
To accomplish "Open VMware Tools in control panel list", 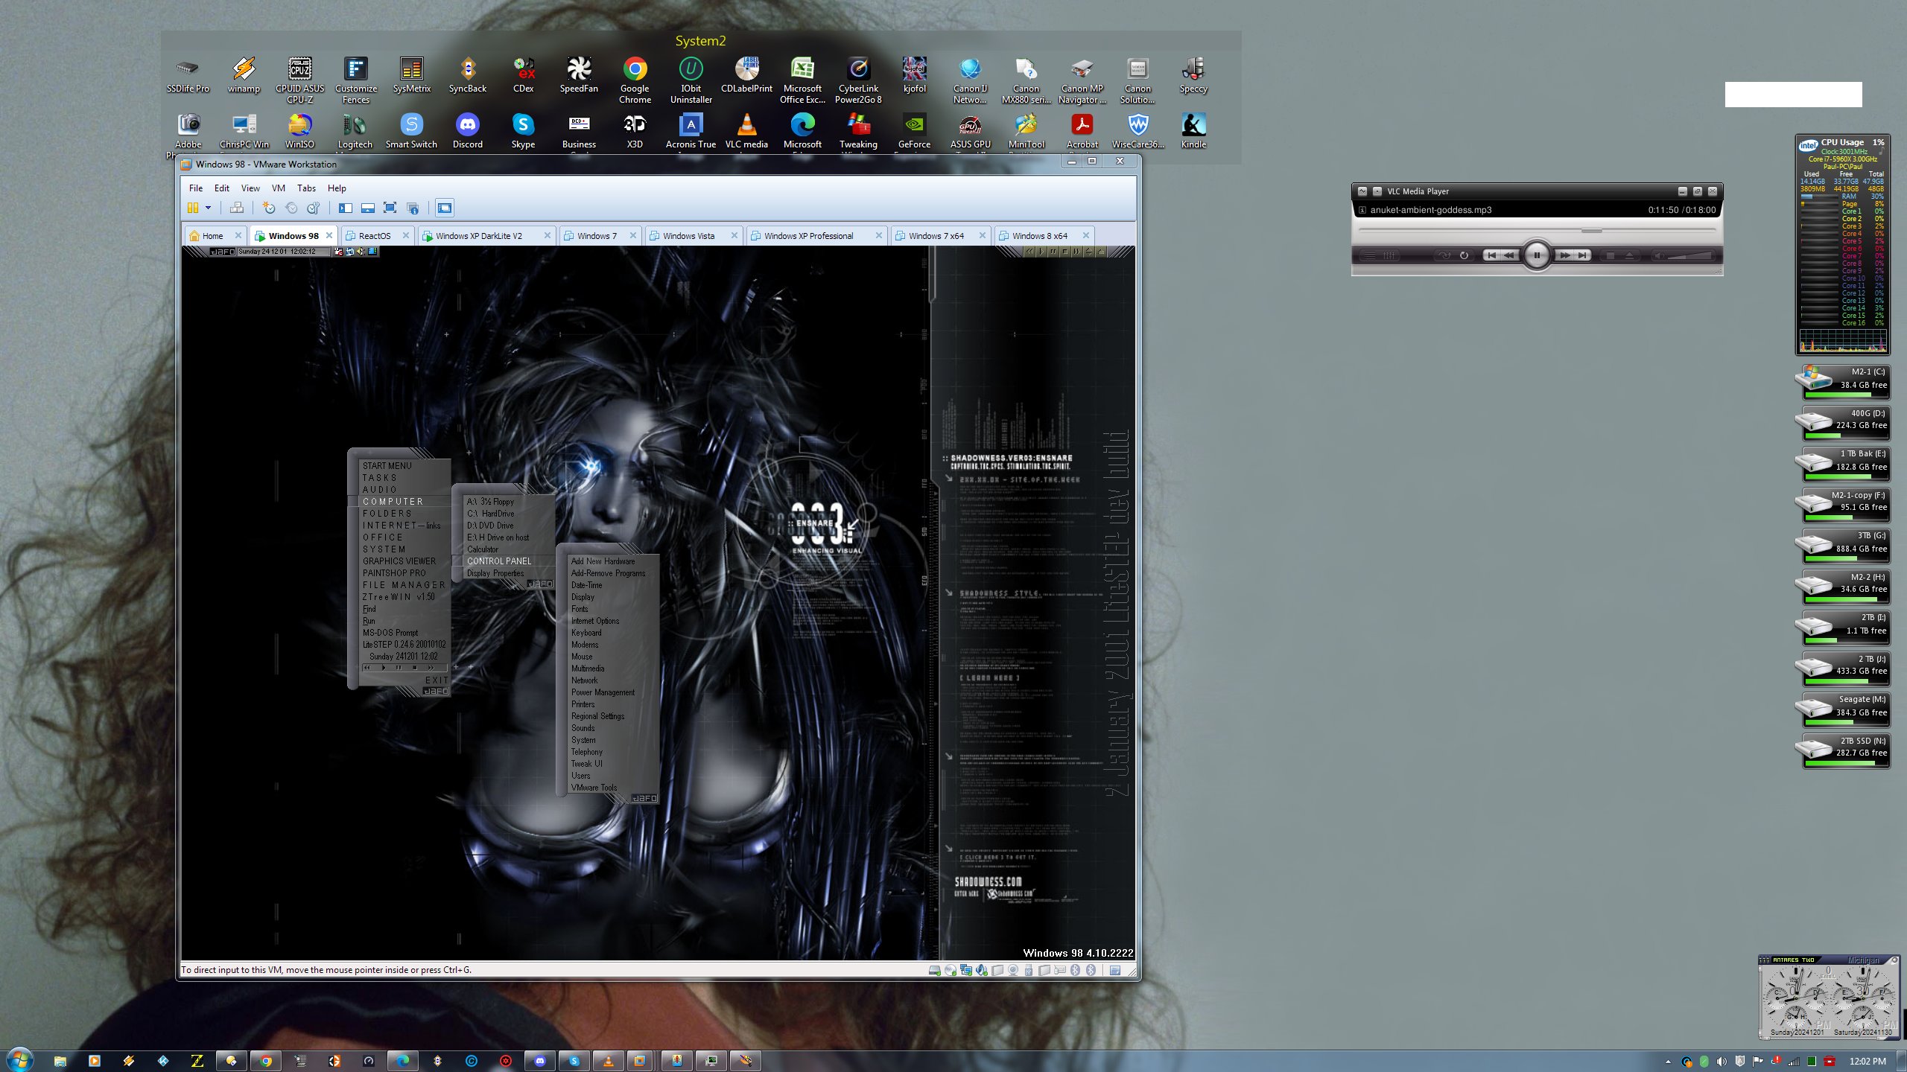I will [594, 788].
